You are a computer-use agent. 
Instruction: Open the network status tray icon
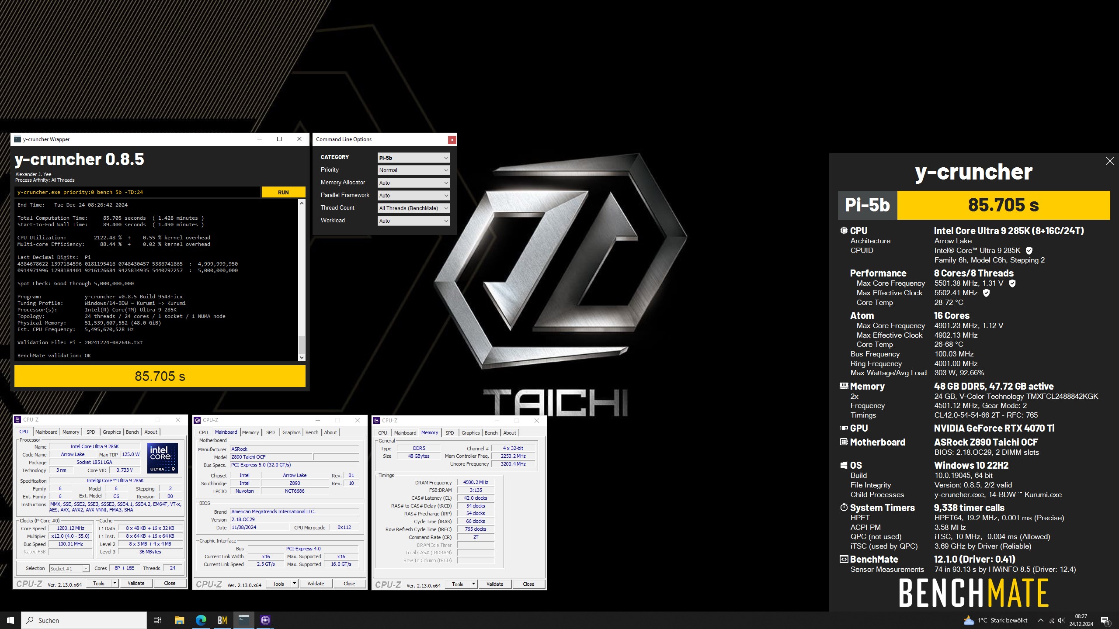[x=1052, y=621]
